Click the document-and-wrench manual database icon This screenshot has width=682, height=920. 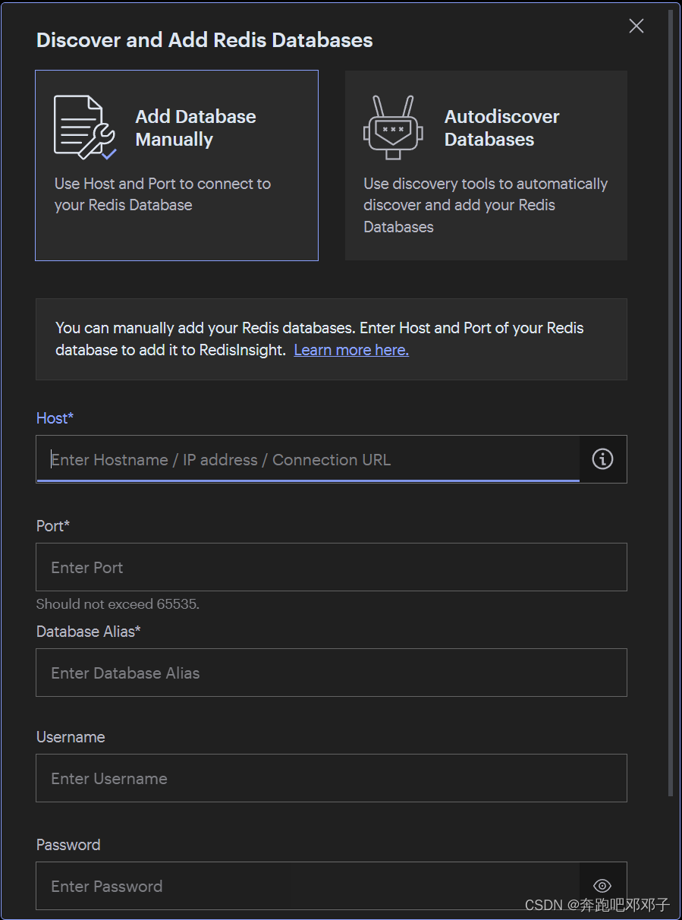pyautogui.click(x=84, y=128)
